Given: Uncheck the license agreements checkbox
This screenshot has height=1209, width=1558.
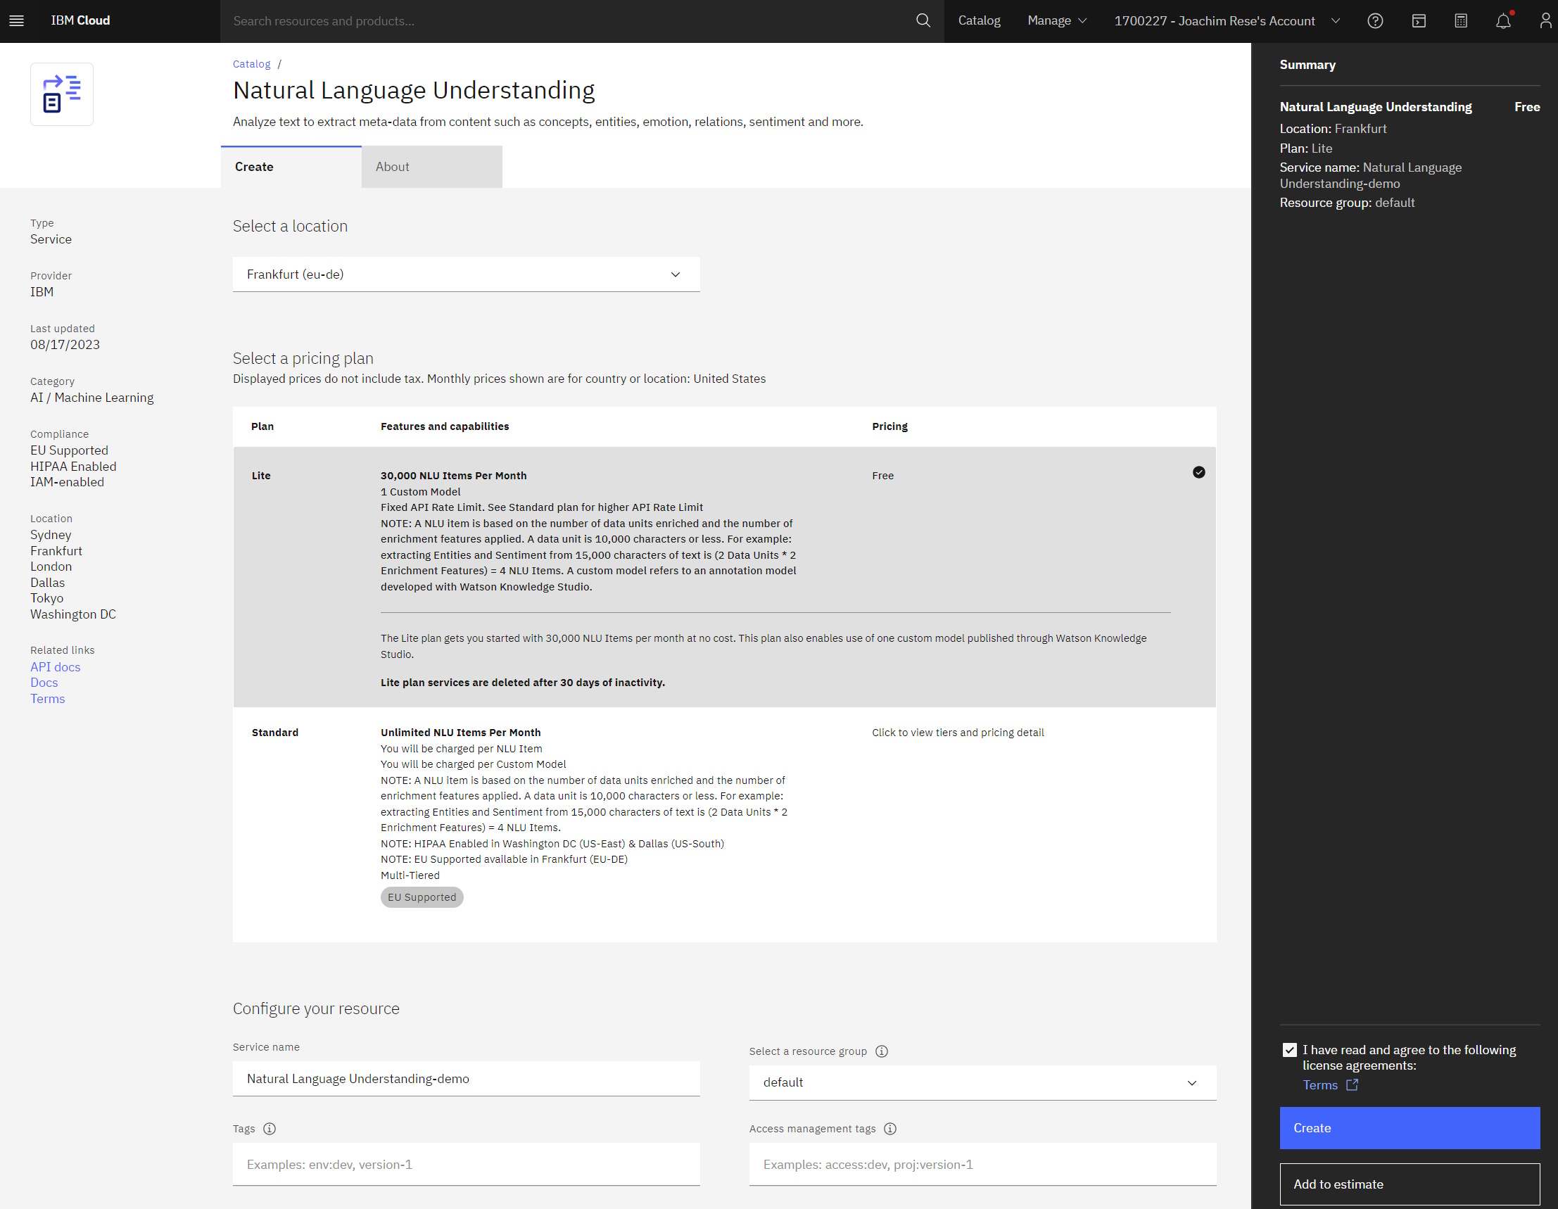Looking at the screenshot, I should [1290, 1049].
